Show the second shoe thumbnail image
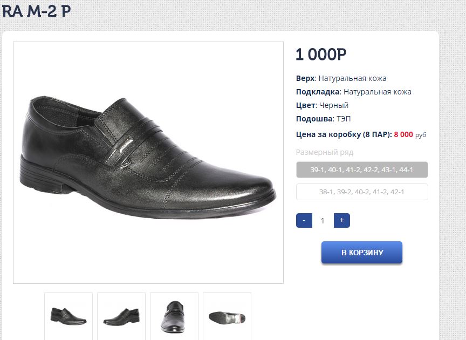The width and height of the screenshot is (466, 340). 121,315
